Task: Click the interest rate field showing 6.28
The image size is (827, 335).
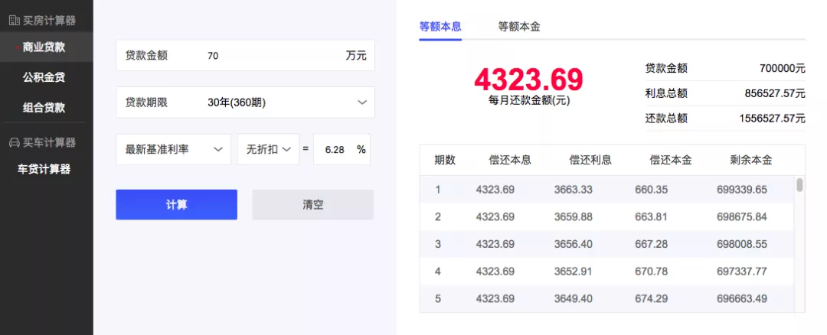Action: pyautogui.click(x=335, y=149)
